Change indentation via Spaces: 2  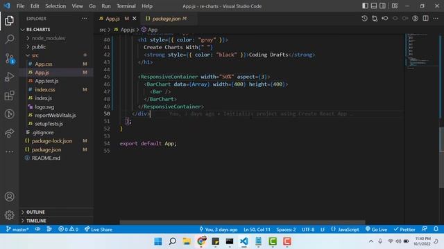coord(286,230)
